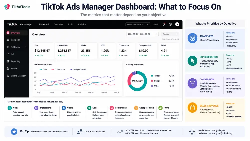The width and height of the screenshot is (250, 141).
Task: Click the TikTok teal placement swatch
Action: point(152,76)
